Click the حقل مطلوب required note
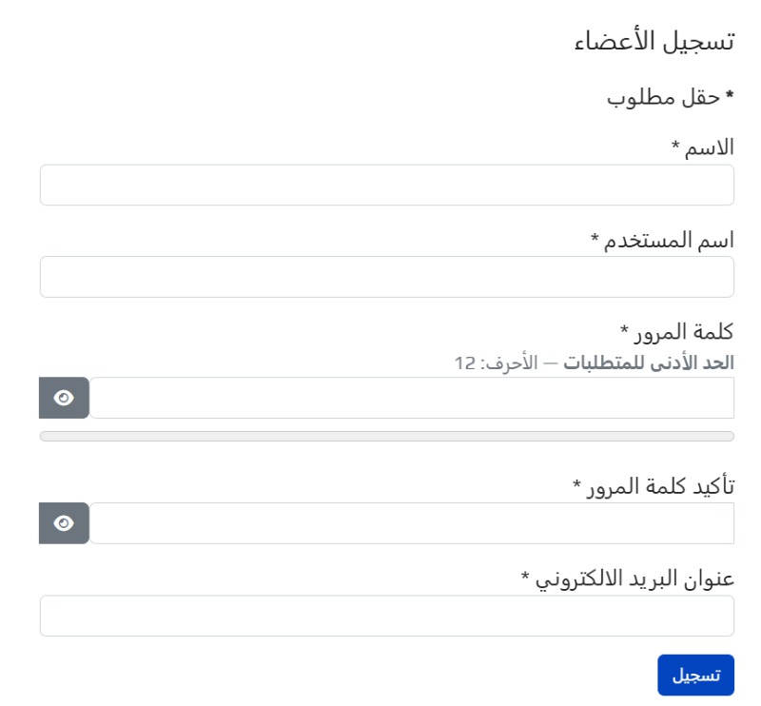This screenshot has width=761, height=706. tap(662, 97)
